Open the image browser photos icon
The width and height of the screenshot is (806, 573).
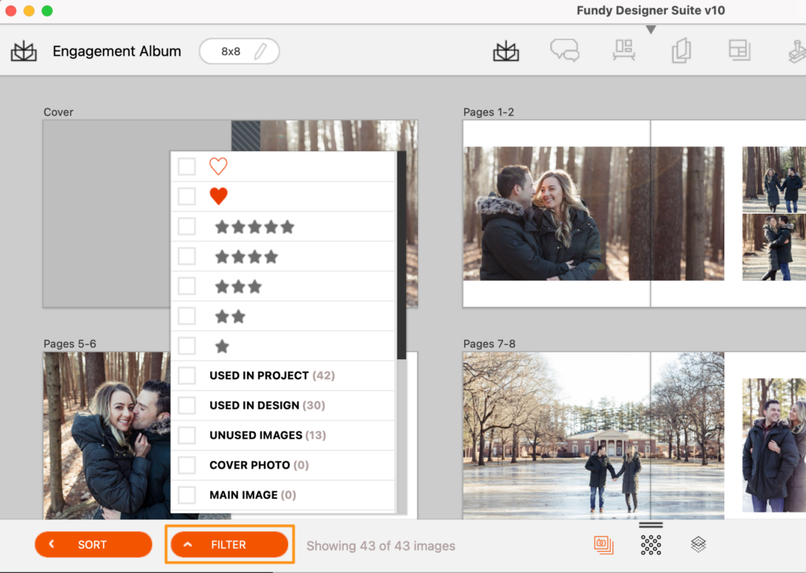604,545
